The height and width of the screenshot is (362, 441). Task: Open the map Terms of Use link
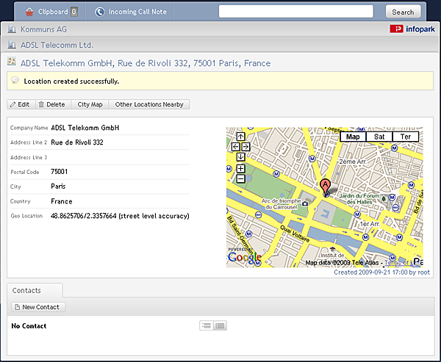[401, 263]
